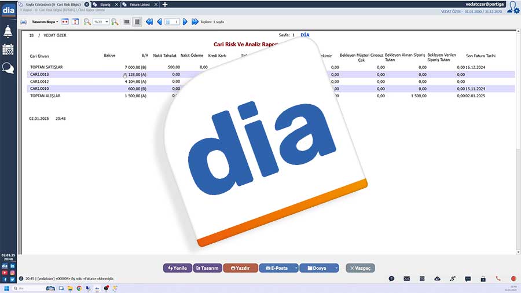Click the zoom in magnifier icon
This screenshot has width=521, height=293.
(115, 22)
